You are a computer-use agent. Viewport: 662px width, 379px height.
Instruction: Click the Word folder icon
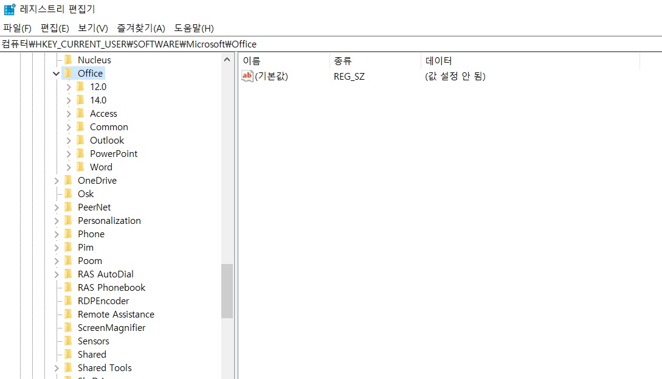[81, 167]
